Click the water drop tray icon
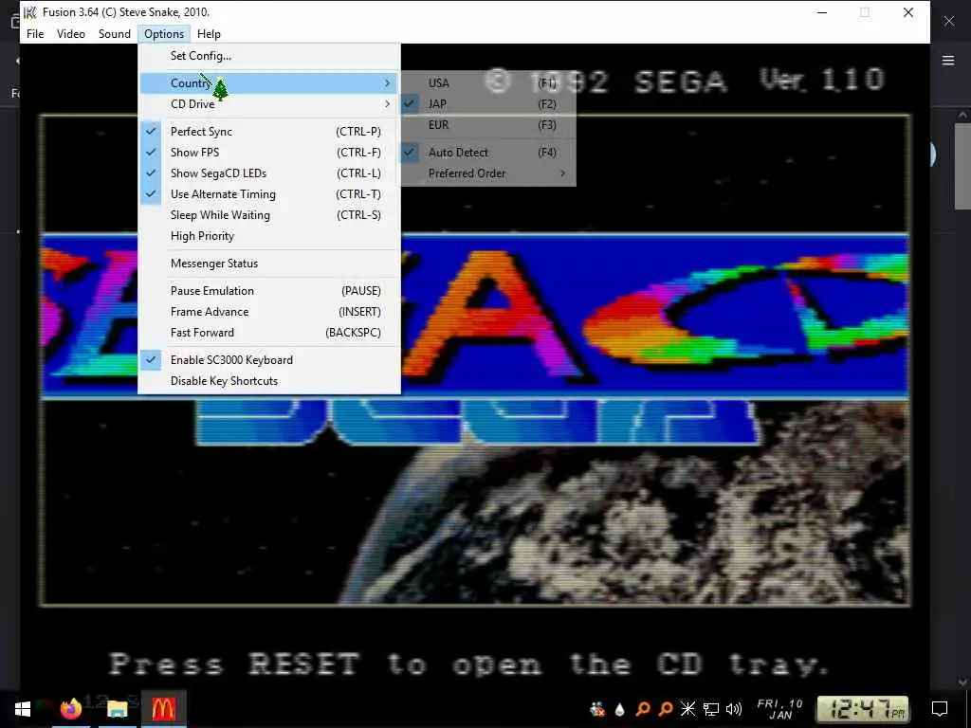 (x=620, y=709)
